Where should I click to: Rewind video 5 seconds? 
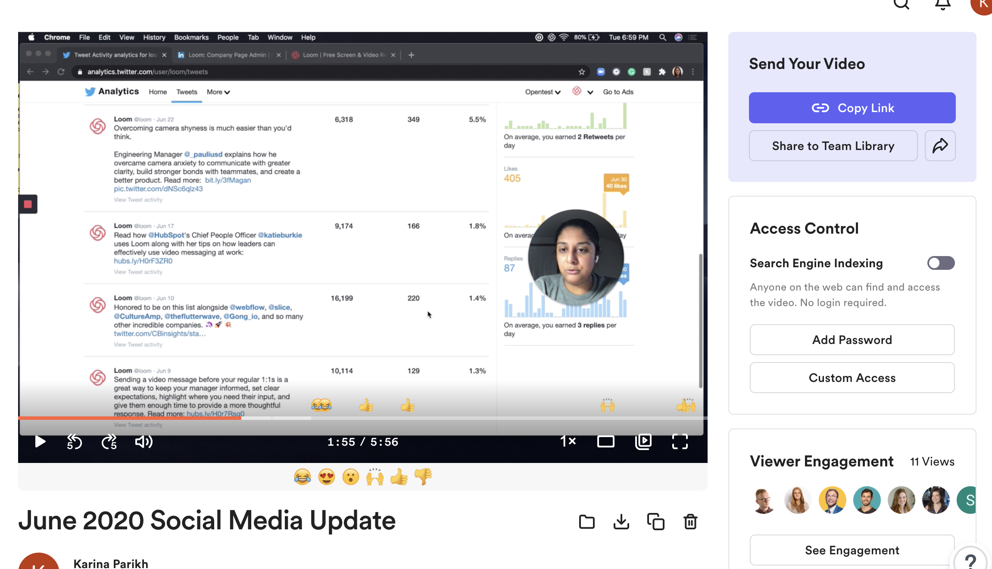tap(74, 441)
